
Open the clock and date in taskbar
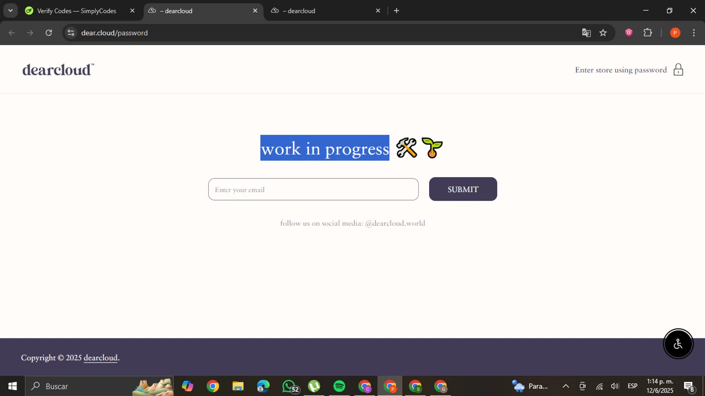click(x=660, y=386)
